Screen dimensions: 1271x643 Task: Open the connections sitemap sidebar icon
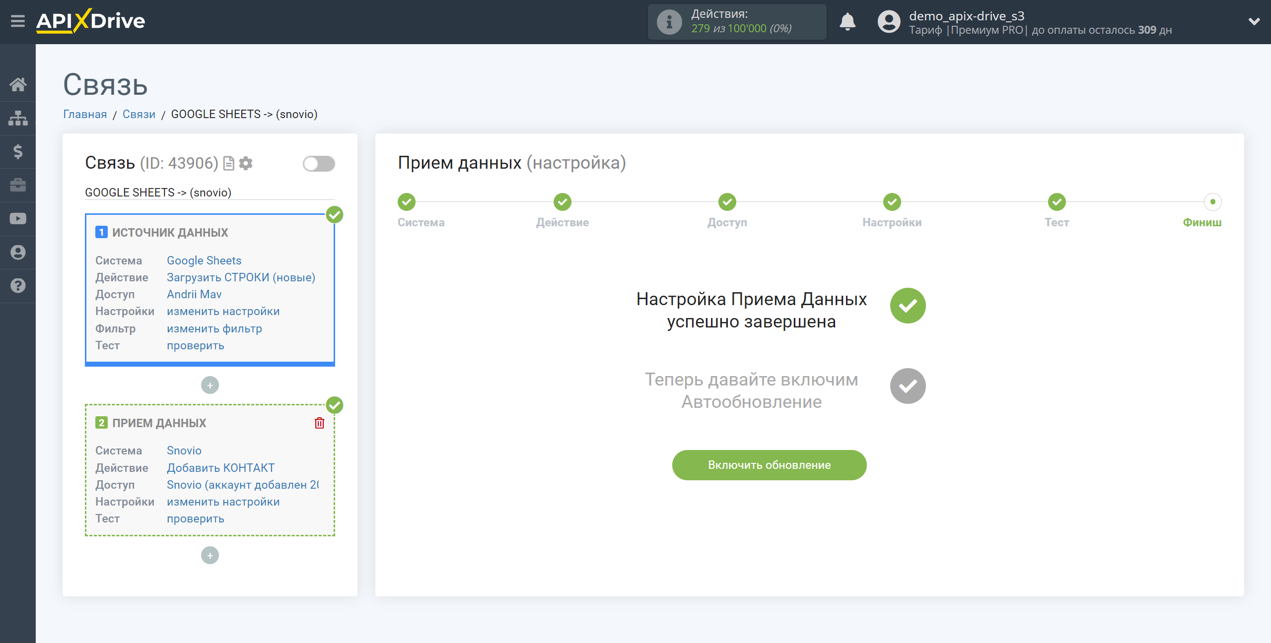[18, 118]
